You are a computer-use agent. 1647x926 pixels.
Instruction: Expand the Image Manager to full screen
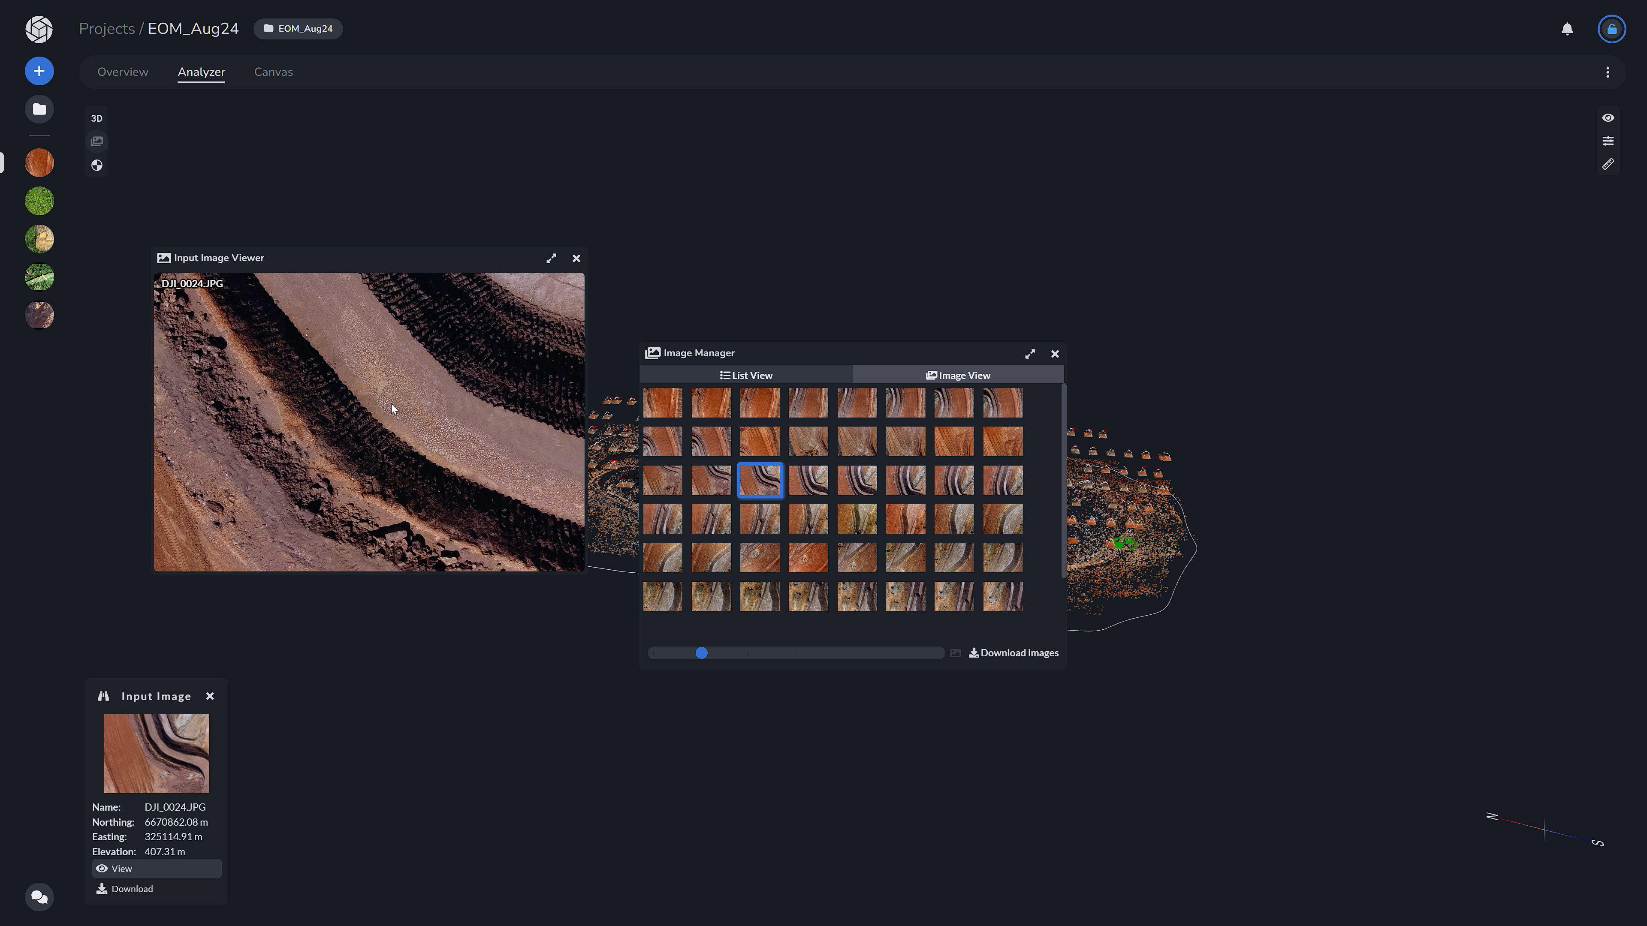(x=1030, y=353)
